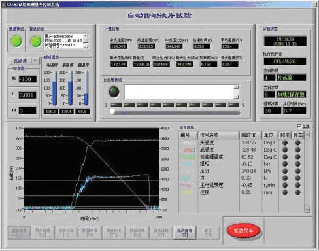The image size is (319, 251).
Task: Click the 停车 lamp in the 扭矩 row
Action: point(297,164)
